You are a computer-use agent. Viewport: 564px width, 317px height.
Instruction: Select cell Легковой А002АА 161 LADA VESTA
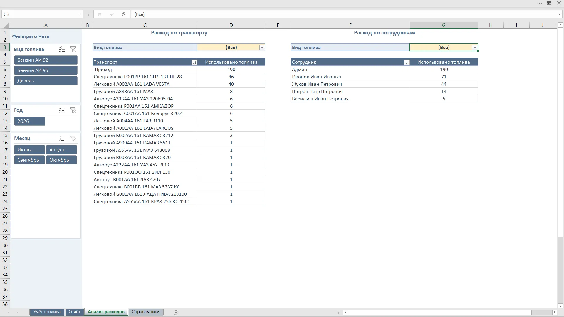pyautogui.click(x=145, y=84)
